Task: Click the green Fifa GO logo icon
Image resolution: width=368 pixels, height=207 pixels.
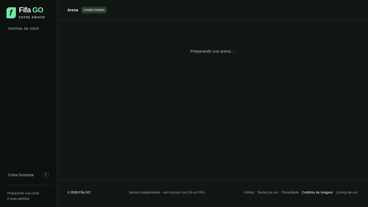Action: (x=11, y=13)
